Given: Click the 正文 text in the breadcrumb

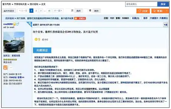Looking at the screenshot, I should [43, 4].
